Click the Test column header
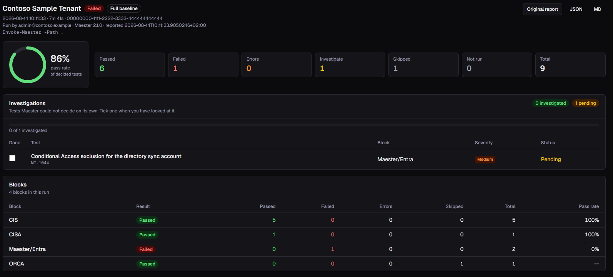Viewport: 613px width, 277px height. (x=35, y=143)
